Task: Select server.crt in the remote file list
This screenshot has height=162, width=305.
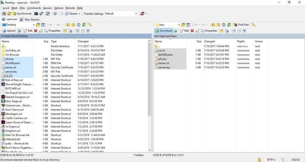Action: pyautogui.click(x=163, y=63)
